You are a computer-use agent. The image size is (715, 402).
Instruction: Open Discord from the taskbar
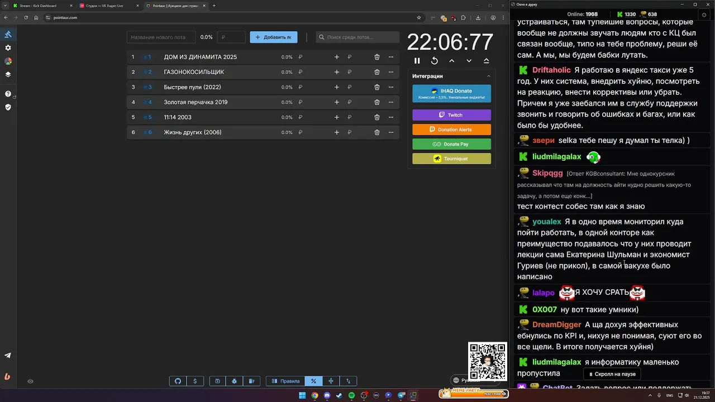click(x=327, y=395)
